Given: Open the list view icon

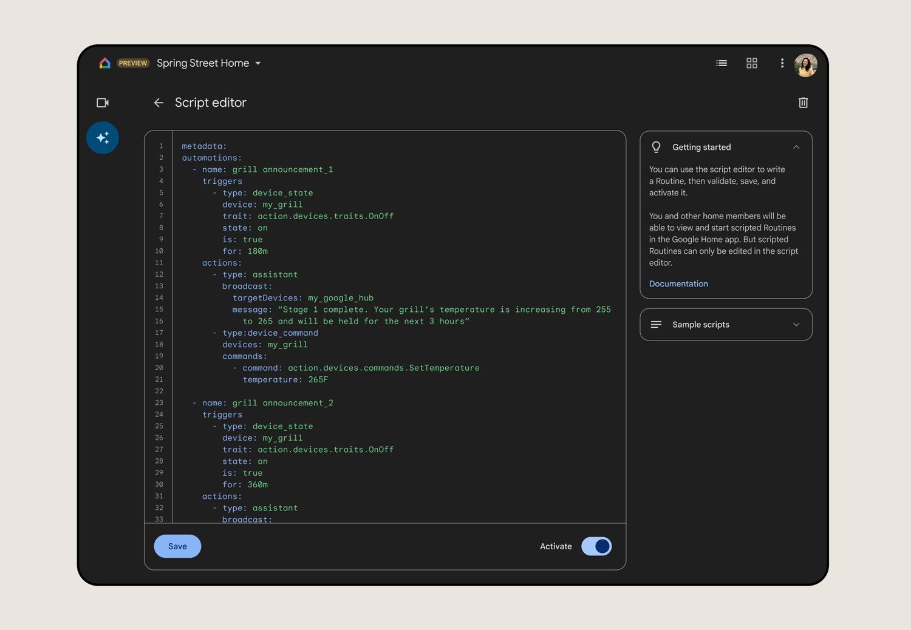Looking at the screenshot, I should [x=722, y=63].
